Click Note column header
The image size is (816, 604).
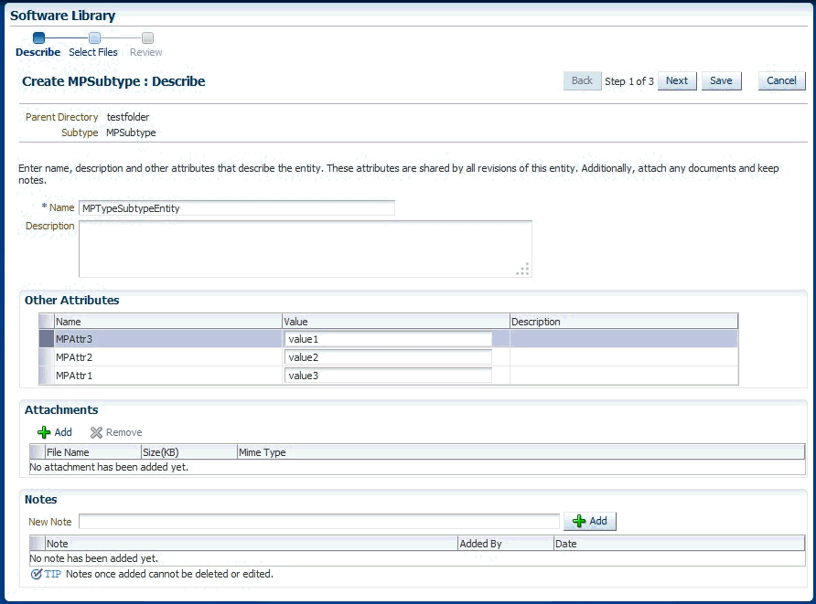[x=252, y=544]
